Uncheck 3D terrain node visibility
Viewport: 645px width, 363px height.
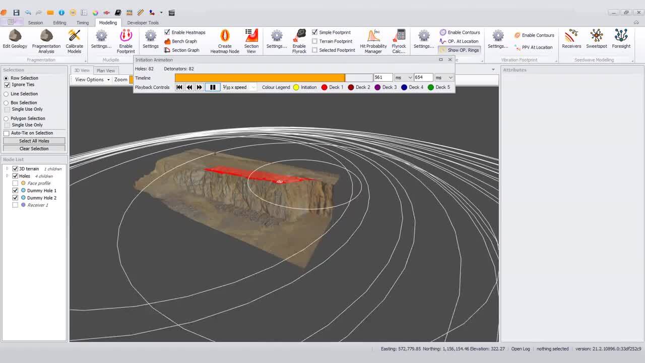15,169
